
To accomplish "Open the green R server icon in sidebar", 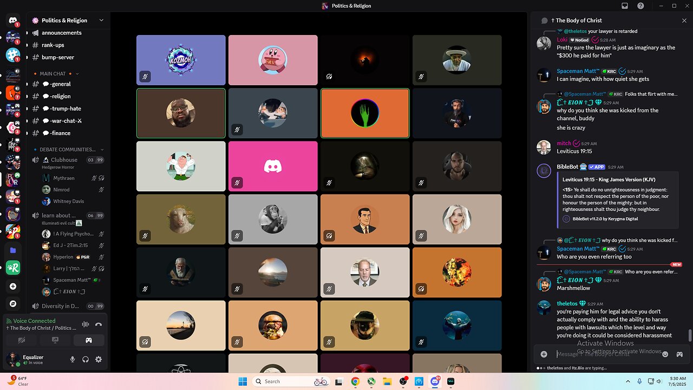I will pyautogui.click(x=13, y=268).
